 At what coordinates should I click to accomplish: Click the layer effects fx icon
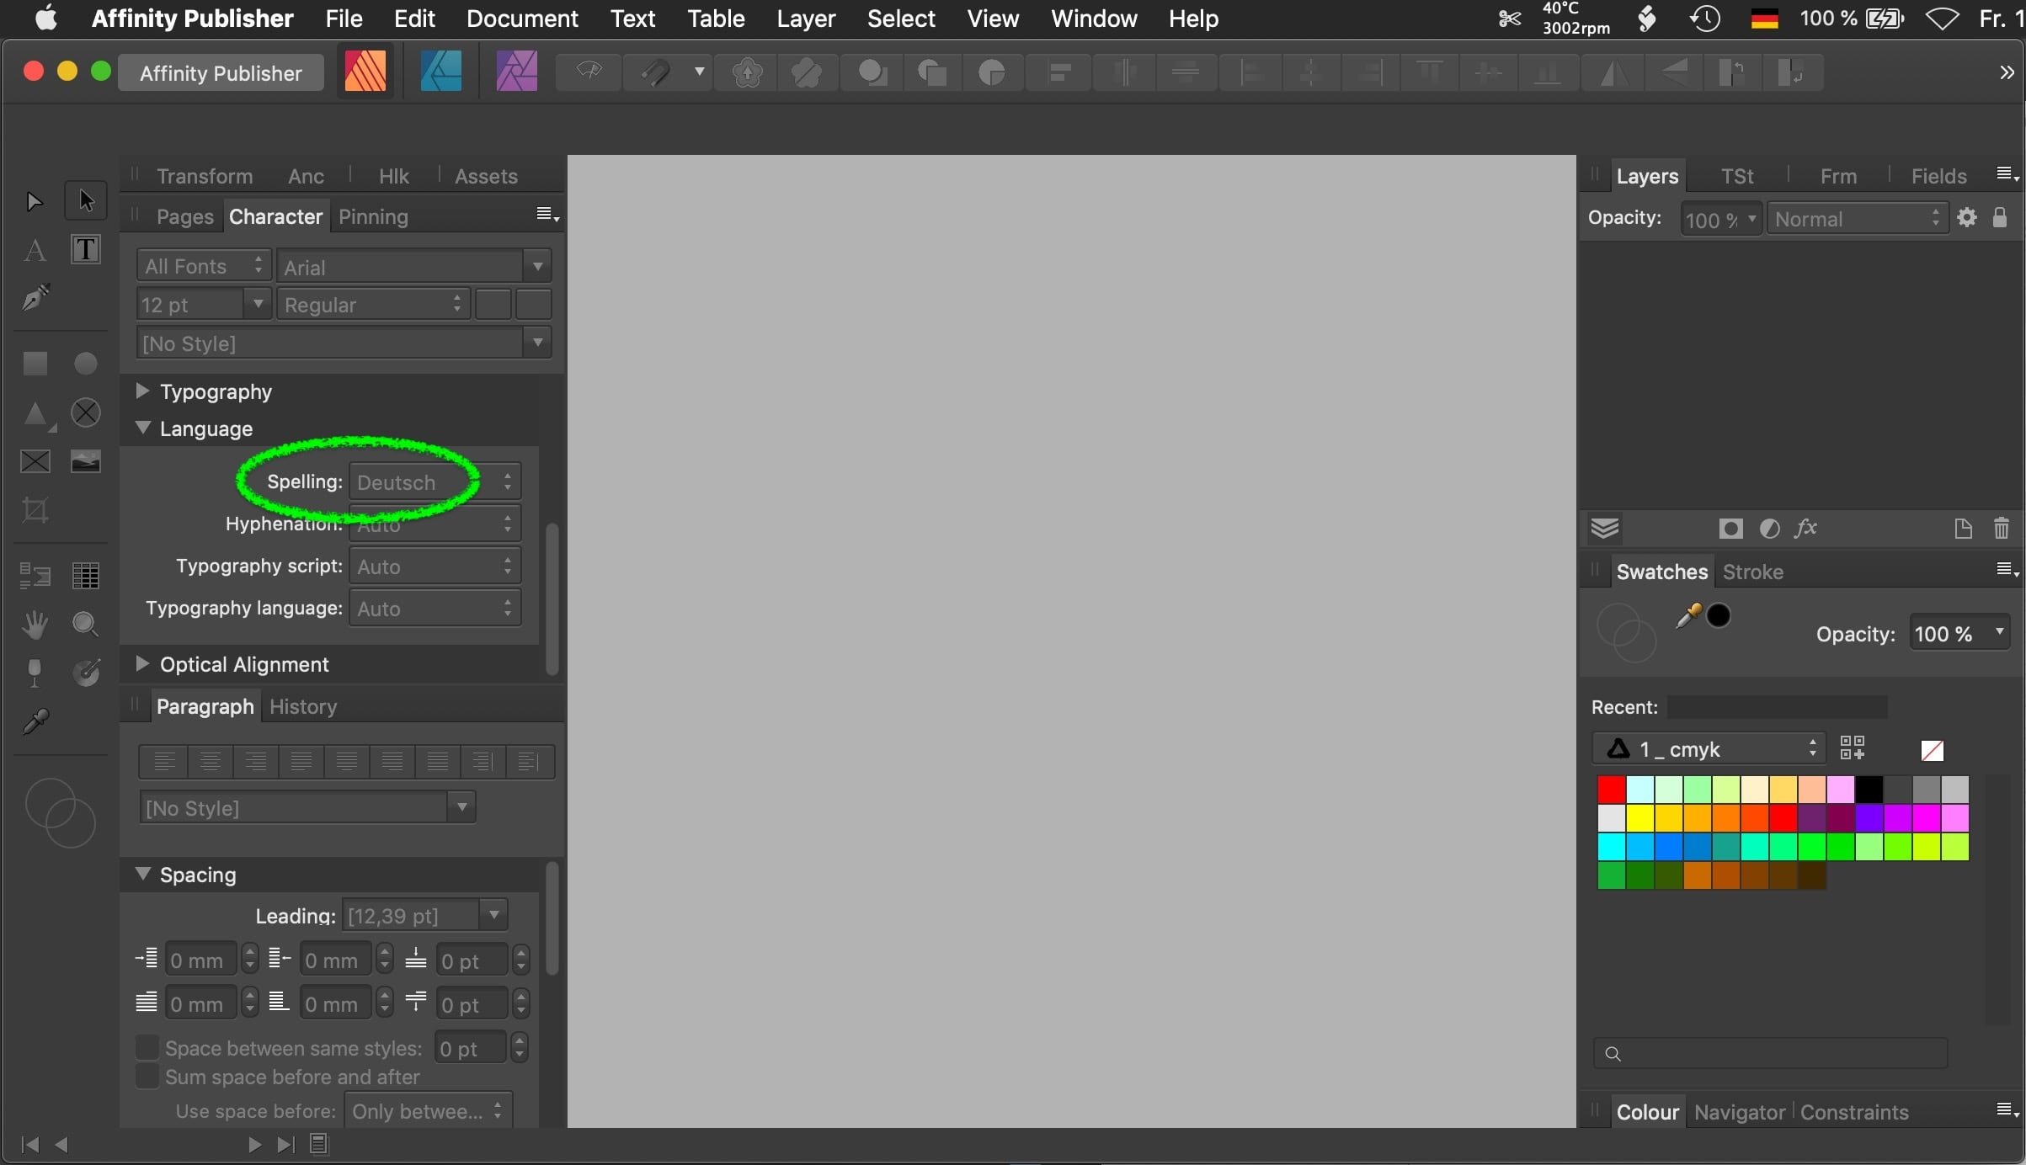point(1806,528)
